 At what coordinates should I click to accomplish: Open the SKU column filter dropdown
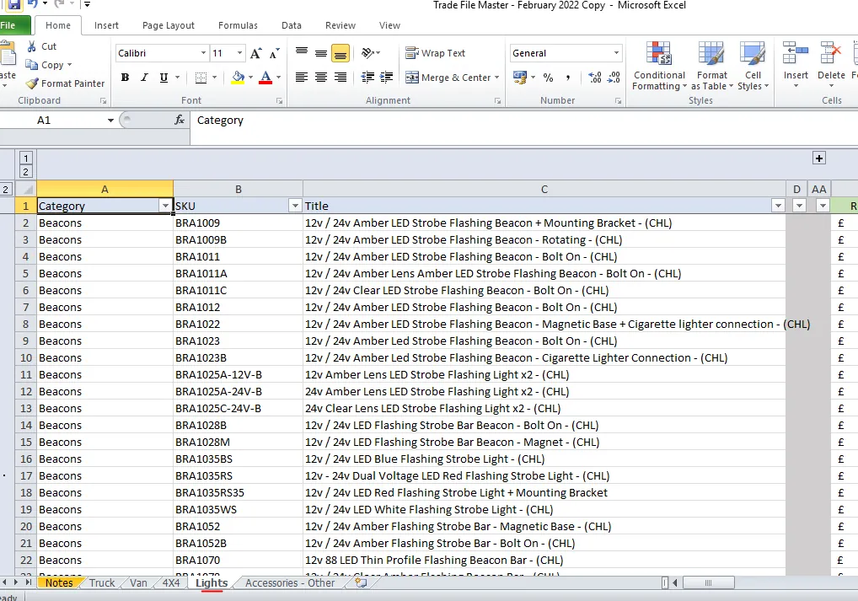point(295,206)
